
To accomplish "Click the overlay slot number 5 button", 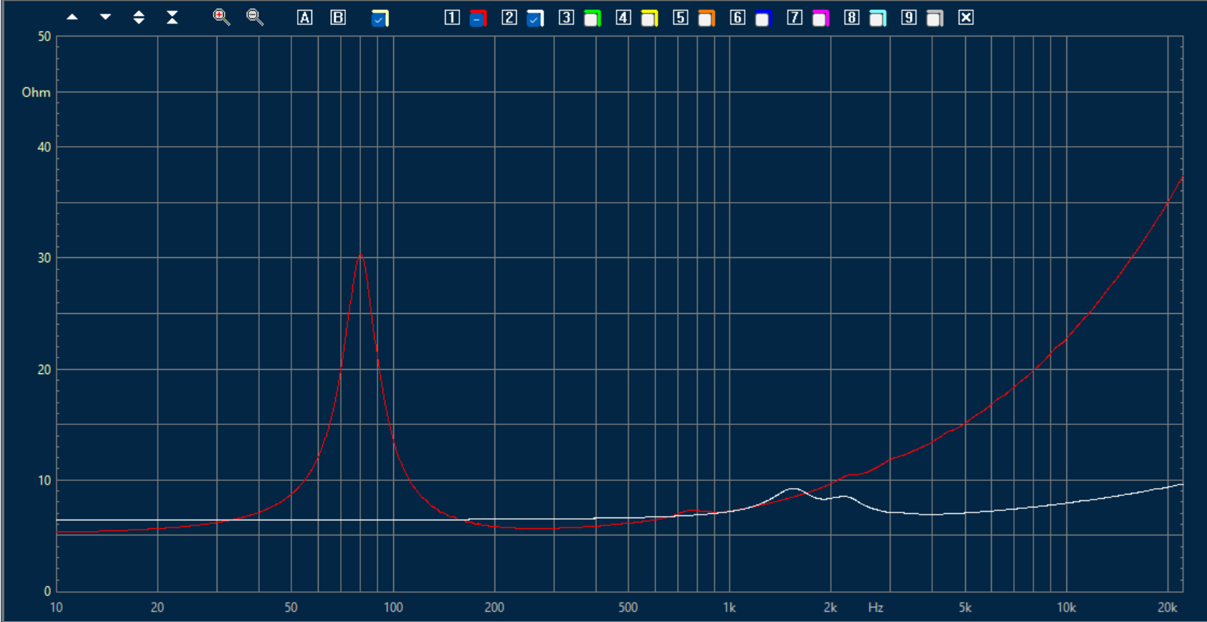I will tap(680, 17).
